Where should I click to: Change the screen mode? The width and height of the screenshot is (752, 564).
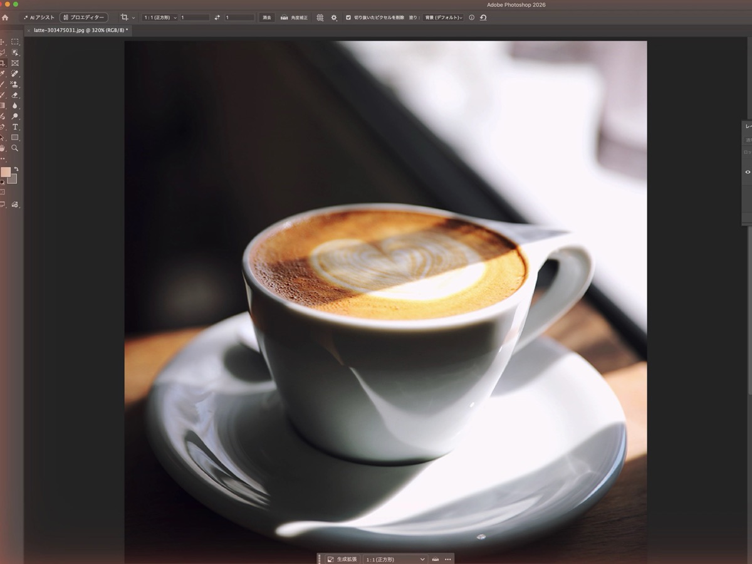click(3, 204)
